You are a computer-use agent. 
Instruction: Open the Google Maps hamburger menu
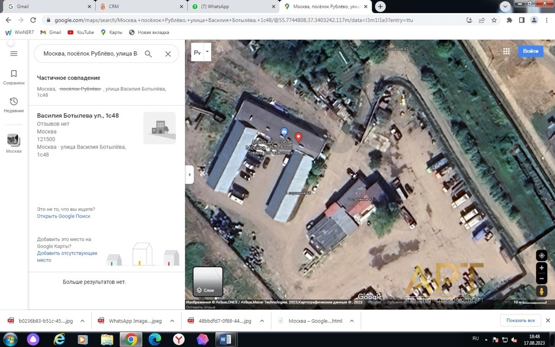tap(13, 54)
